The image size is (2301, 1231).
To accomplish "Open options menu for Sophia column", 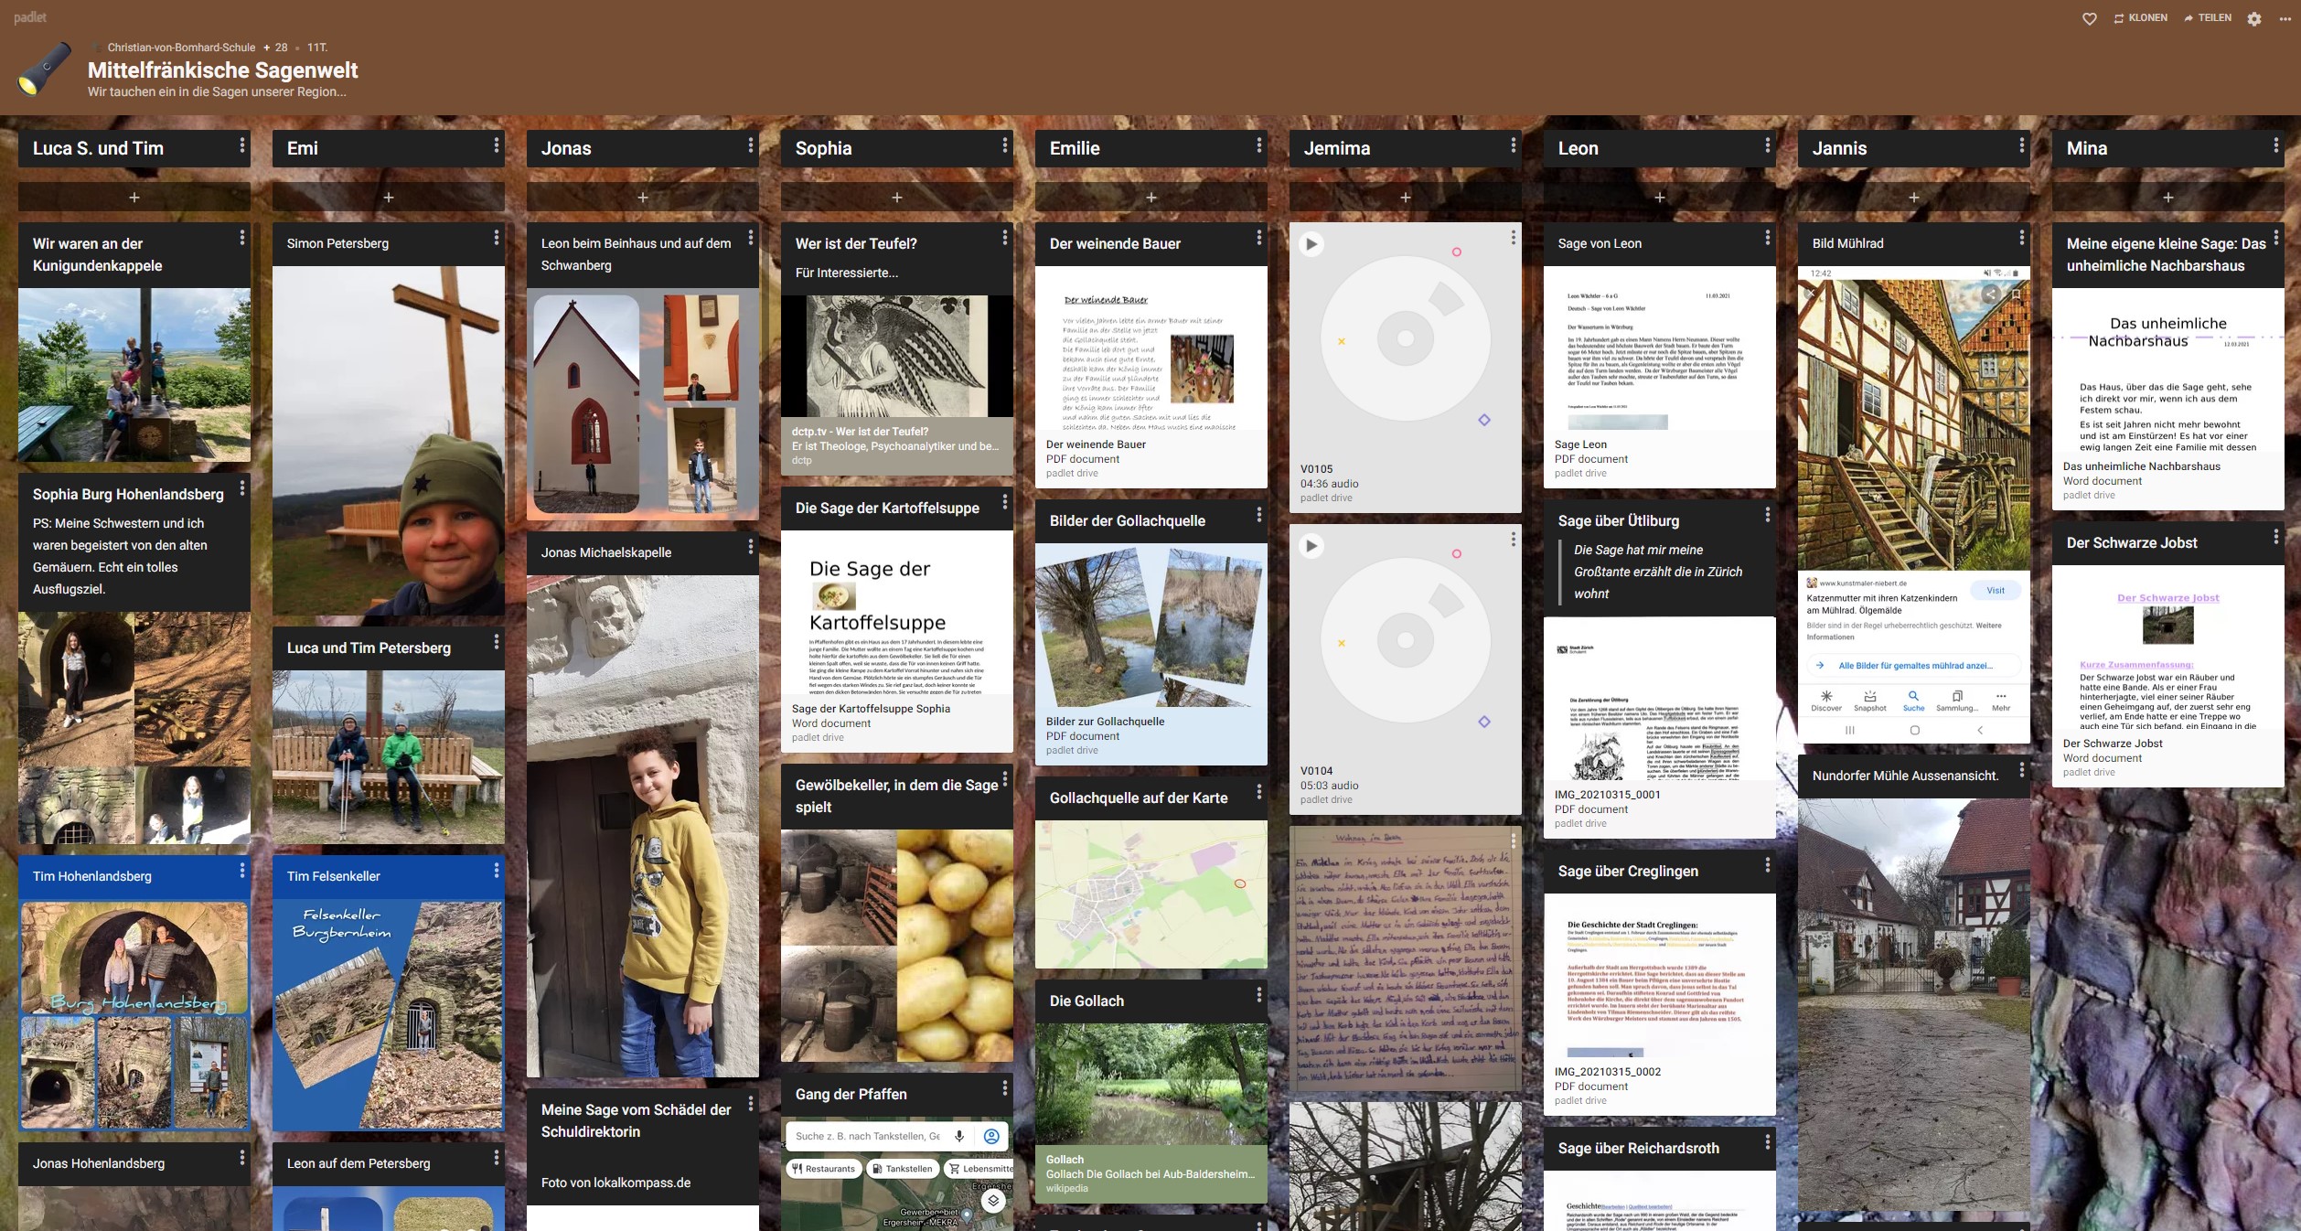I will click(x=1004, y=145).
